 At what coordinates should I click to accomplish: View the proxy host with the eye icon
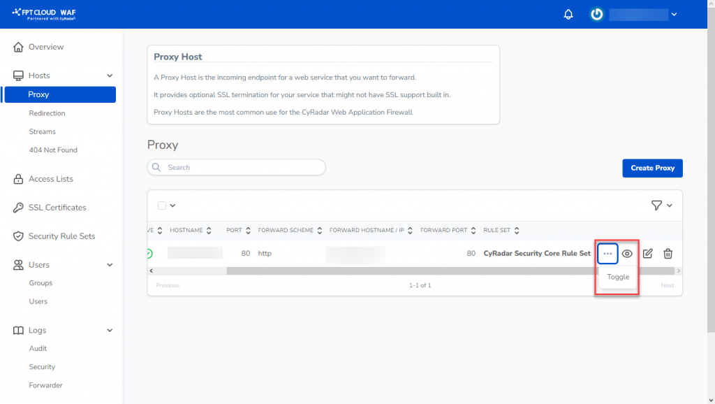[x=628, y=254]
